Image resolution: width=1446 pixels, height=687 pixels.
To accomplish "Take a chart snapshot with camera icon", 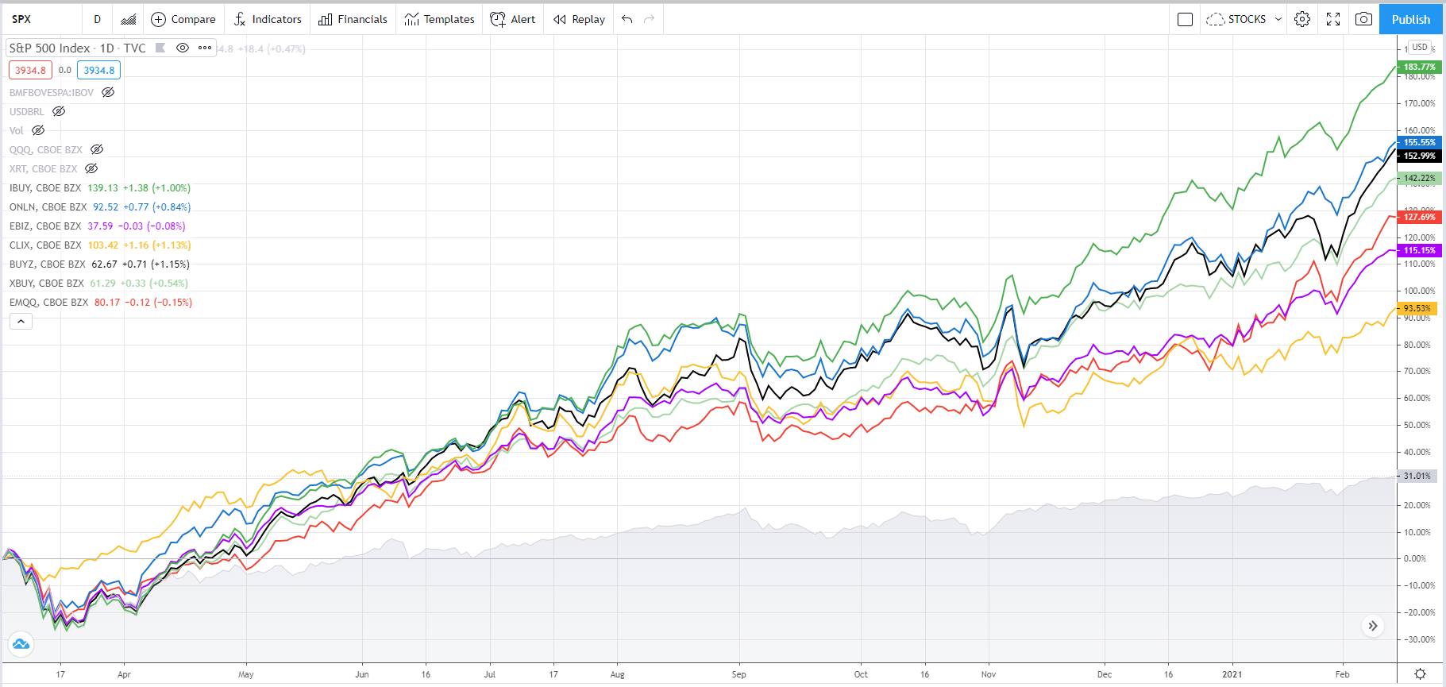I will tap(1363, 19).
